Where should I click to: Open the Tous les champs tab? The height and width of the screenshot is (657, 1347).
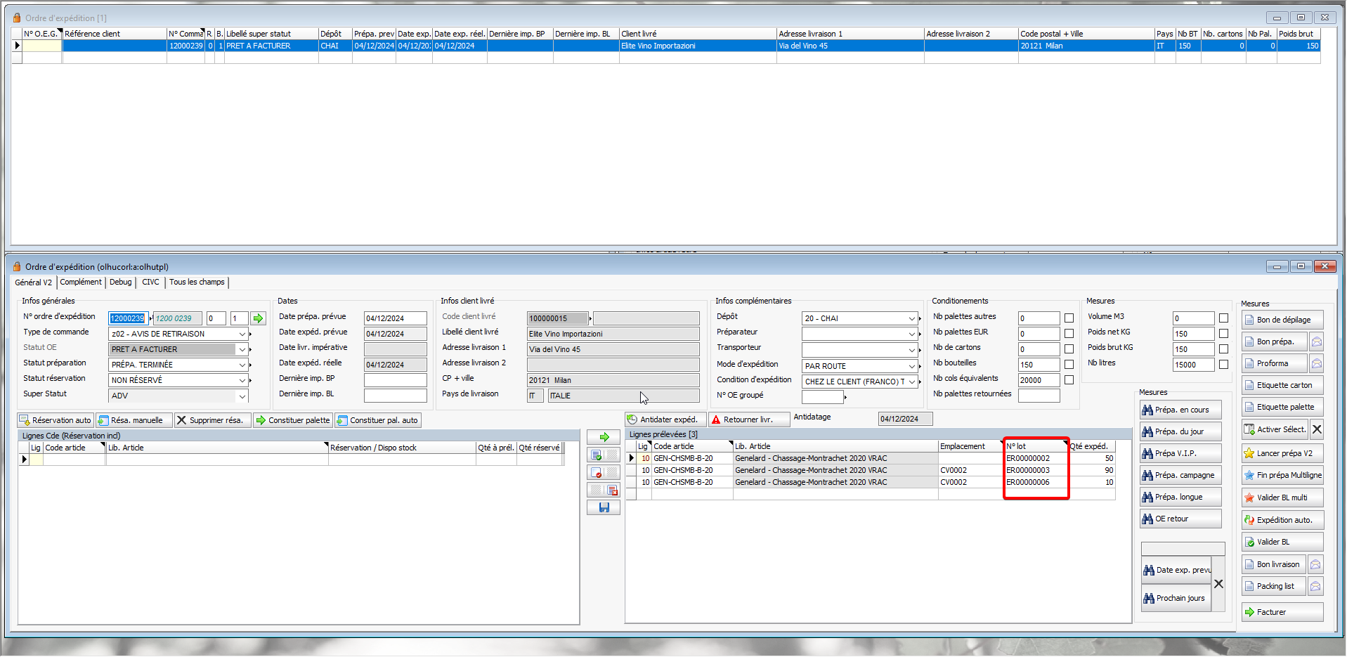[x=197, y=282]
